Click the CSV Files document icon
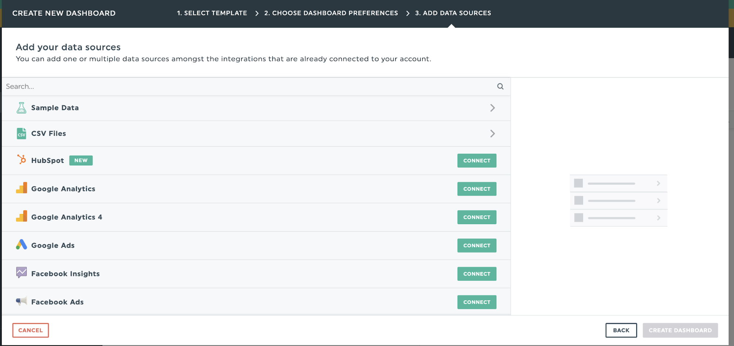 [21, 134]
